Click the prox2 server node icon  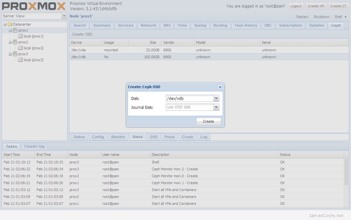pos(15,42)
